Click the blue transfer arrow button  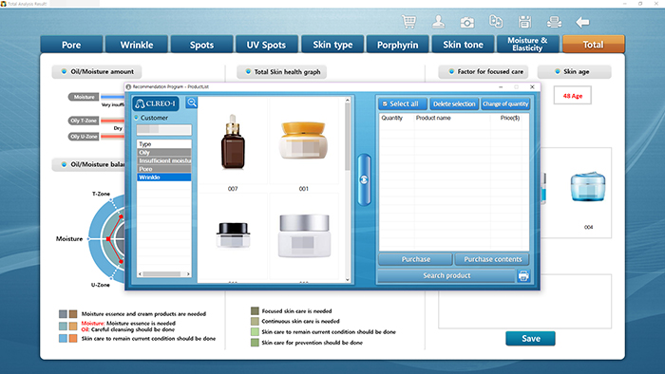point(364,179)
